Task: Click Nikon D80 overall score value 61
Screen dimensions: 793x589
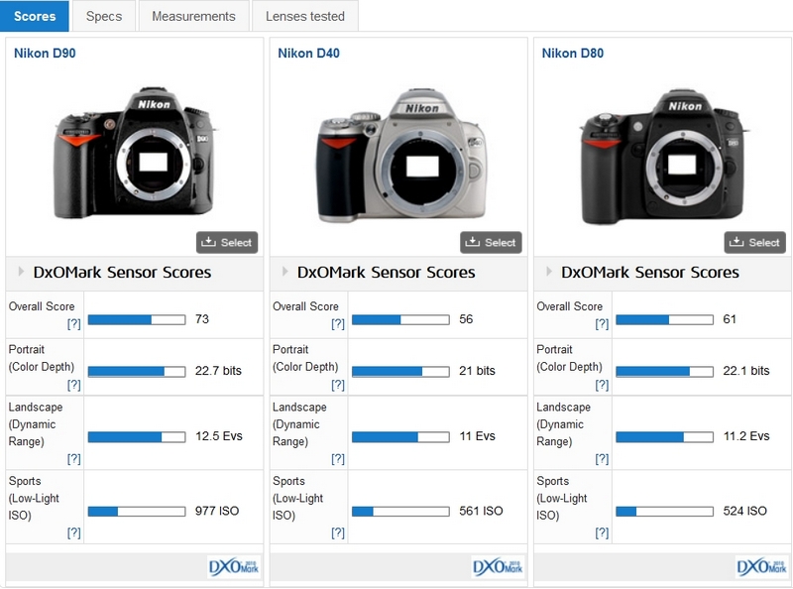Action: coord(730,319)
